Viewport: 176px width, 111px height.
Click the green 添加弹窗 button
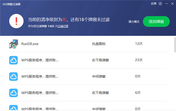tap(156, 21)
